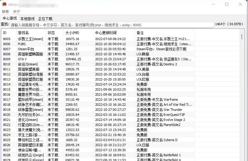This screenshot has width=248, height=161.
Task: Select the 进化2[steam] row
Action: click(x=120, y=120)
